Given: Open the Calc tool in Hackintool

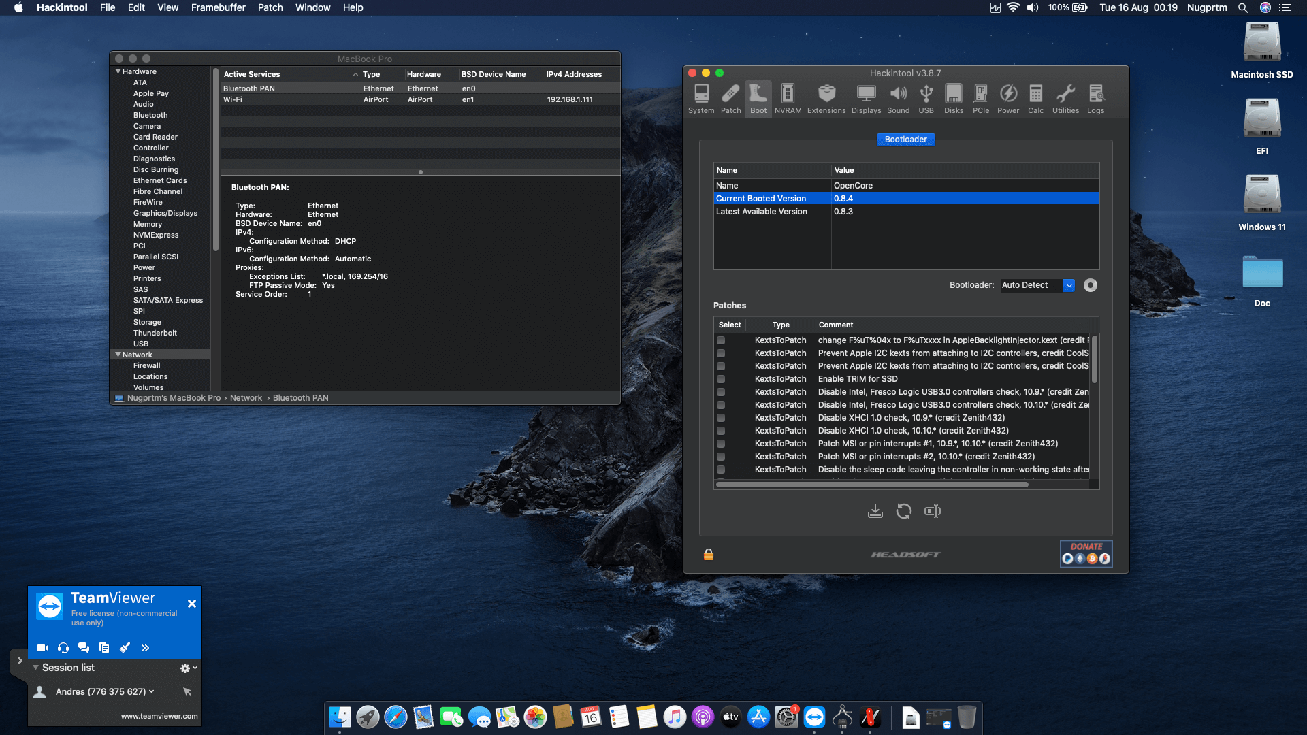Looking at the screenshot, I should click(x=1035, y=99).
